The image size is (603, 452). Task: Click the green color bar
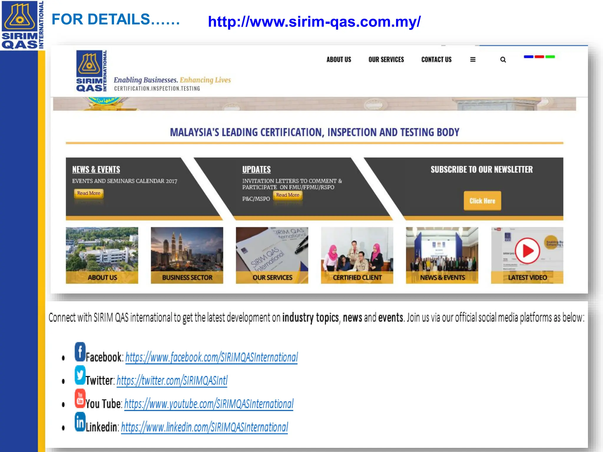click(x=550, y=57)
